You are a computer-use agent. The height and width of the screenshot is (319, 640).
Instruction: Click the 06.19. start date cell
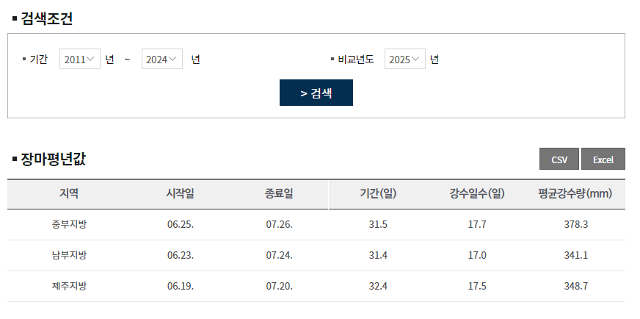tap(181, 286)
